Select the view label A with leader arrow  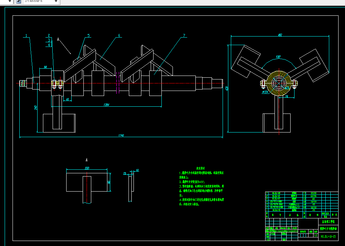tap(58, 39)
